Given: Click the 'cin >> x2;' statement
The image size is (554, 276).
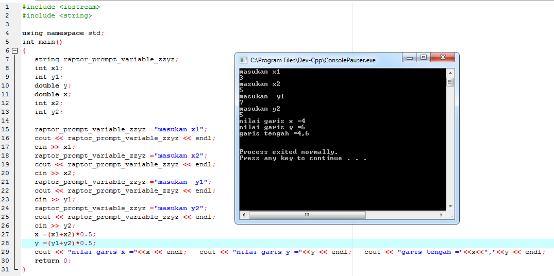Looking at the screenshot, I should 55,174.
